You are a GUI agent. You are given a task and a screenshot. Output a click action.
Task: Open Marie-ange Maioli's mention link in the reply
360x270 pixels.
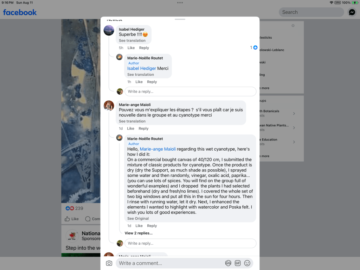pyautogui.click(x=158, y=149)
